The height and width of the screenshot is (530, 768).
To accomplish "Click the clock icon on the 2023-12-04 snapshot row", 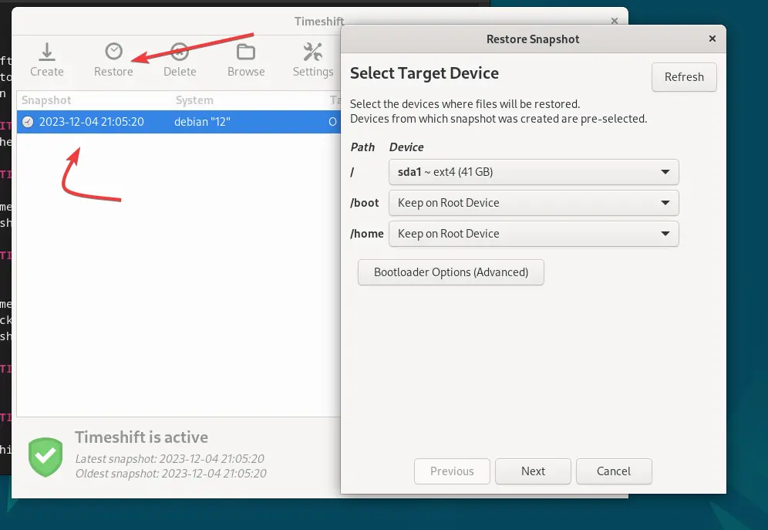I will click(28, 122).
